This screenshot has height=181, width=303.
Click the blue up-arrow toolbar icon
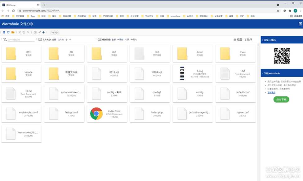4,32
